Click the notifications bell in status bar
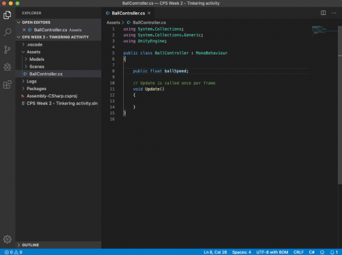 334,252
